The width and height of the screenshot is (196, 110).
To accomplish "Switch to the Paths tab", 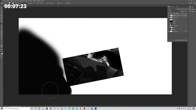I will point(177,6).
